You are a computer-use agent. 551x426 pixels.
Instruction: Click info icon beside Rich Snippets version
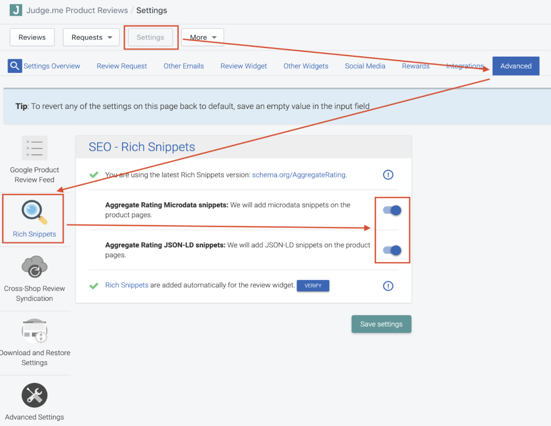388,175
